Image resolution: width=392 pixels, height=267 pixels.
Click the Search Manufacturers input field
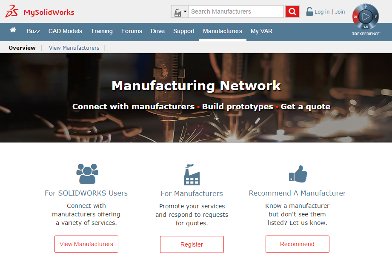(236, 11)
